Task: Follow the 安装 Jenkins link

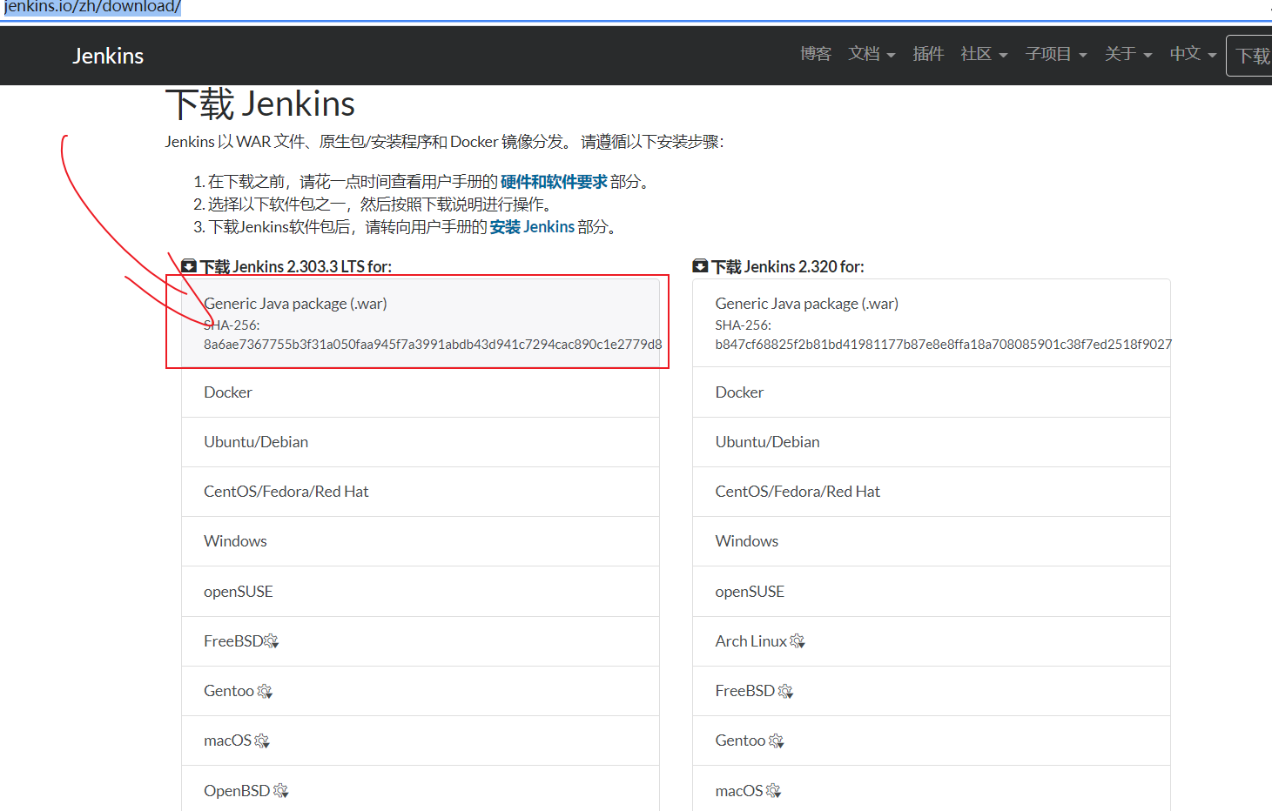Action: point(532,227)
